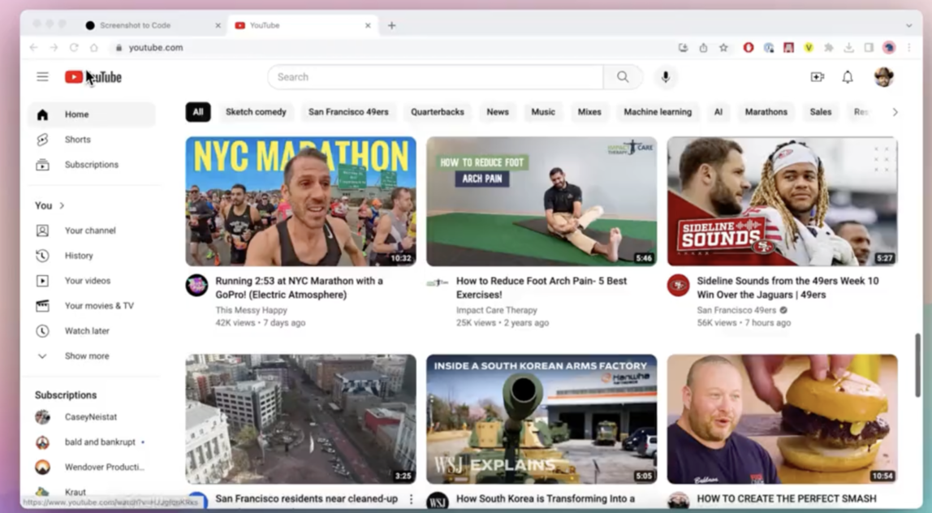This screenshot has width=932, height=513.
Task: Open the red Opera-style extension icon
Action: 749,48
